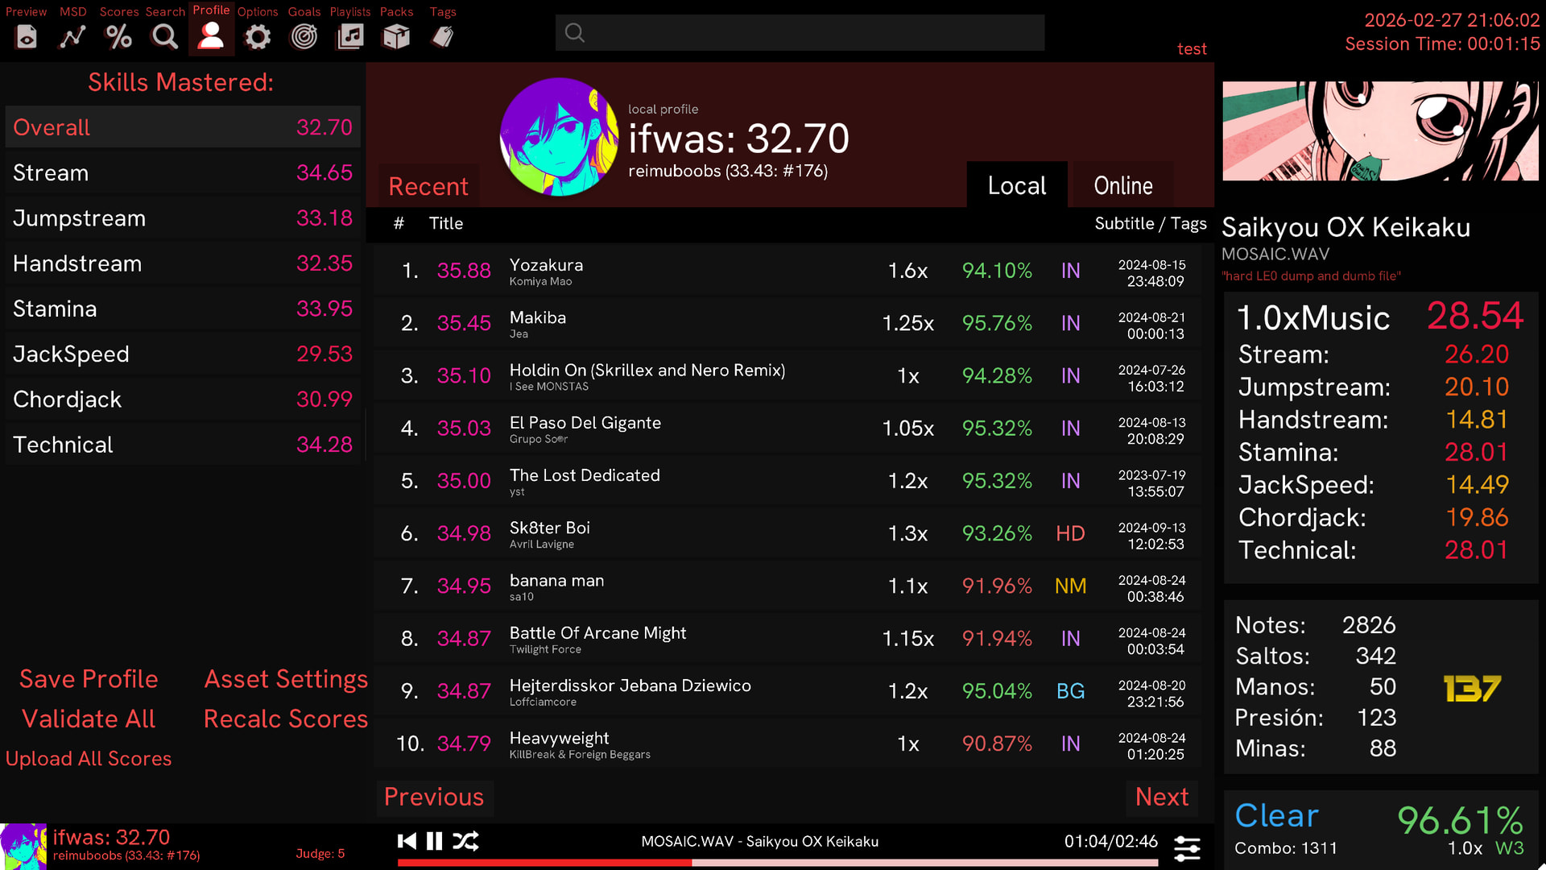The width and height of the screenshot is (1546, 870).
Task: Open the Tags icon
Action: click(443, 36)
